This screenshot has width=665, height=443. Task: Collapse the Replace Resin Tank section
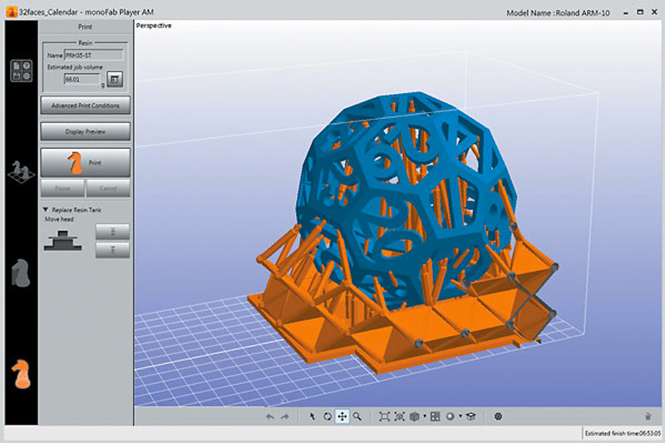coord(45,209)
